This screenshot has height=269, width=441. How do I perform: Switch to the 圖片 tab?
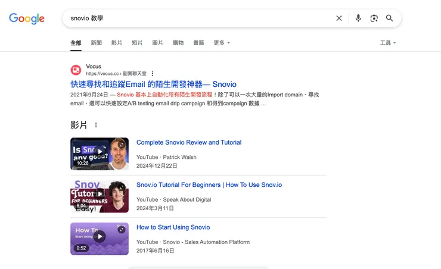pyautogui.click(x=157, y=43)
